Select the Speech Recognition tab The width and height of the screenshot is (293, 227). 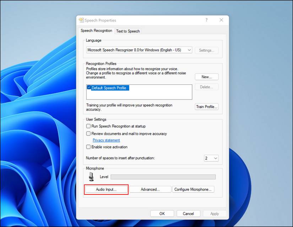(96, 31)
